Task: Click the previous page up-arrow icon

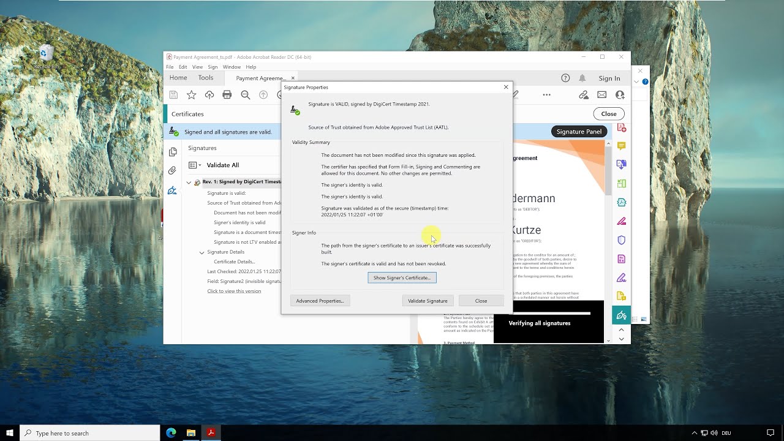Action: [263, 95]
